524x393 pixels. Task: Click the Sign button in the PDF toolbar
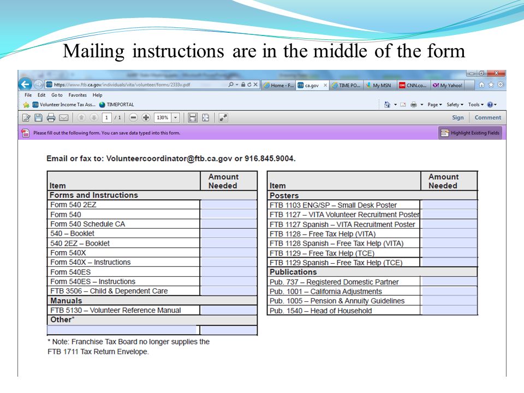point(457,118)
